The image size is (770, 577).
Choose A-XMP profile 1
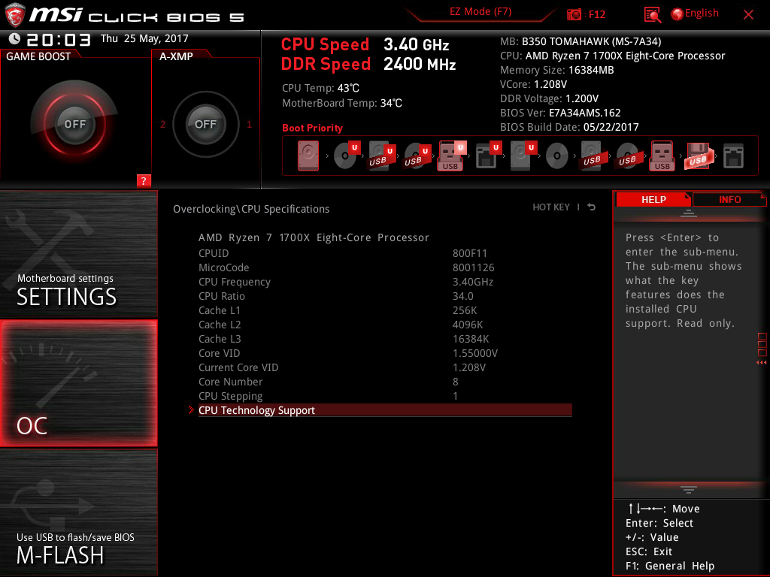249,124
